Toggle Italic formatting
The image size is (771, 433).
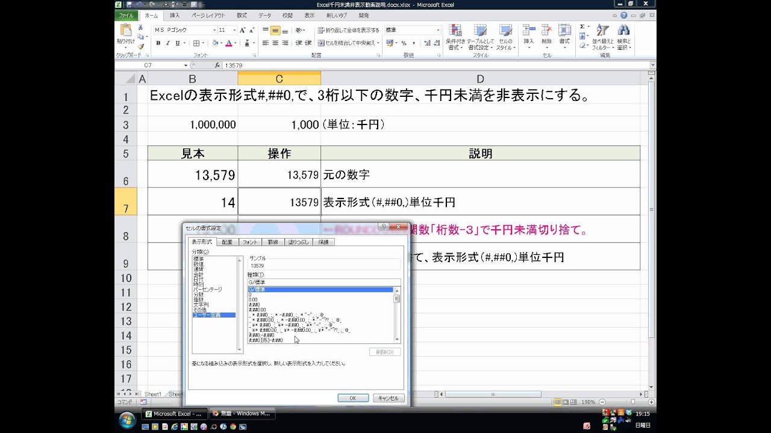(x=167, y=43)
